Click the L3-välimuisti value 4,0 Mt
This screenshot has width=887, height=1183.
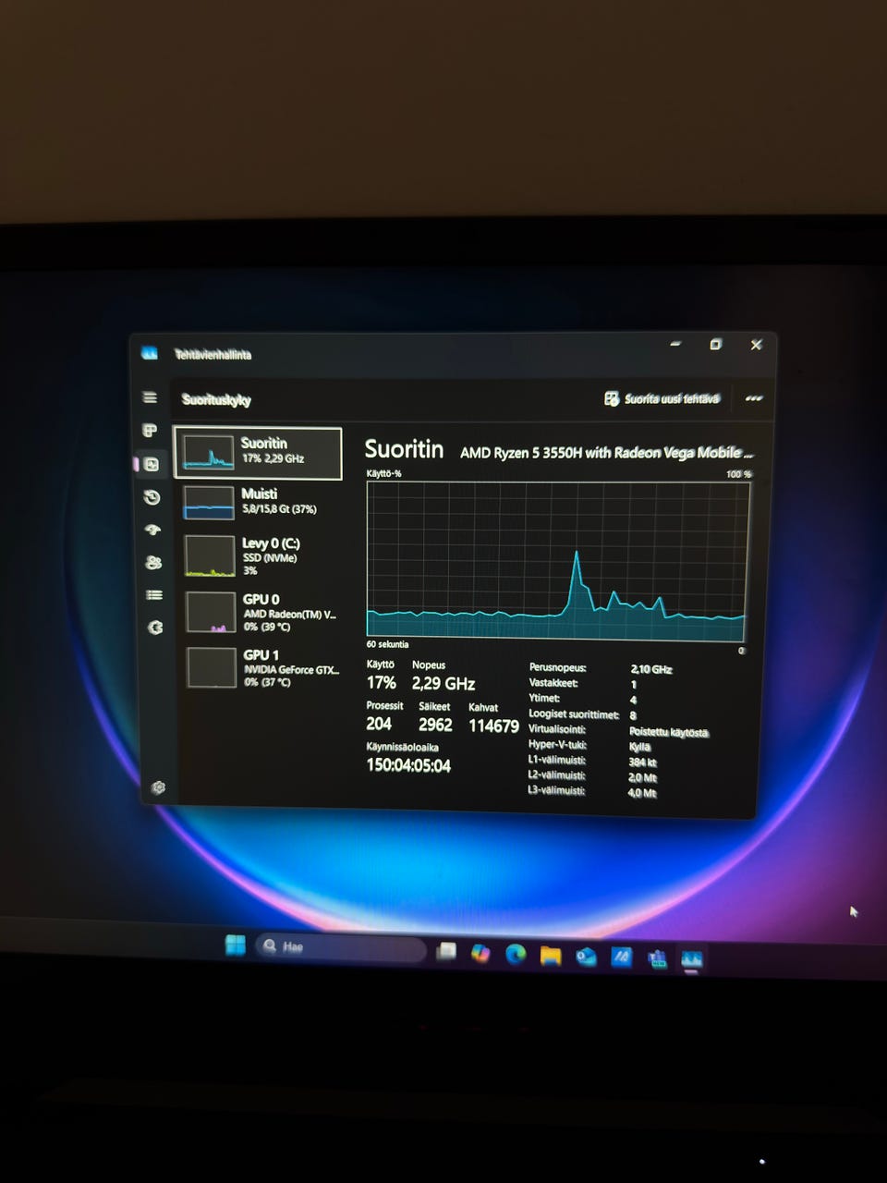coord(642,793)
